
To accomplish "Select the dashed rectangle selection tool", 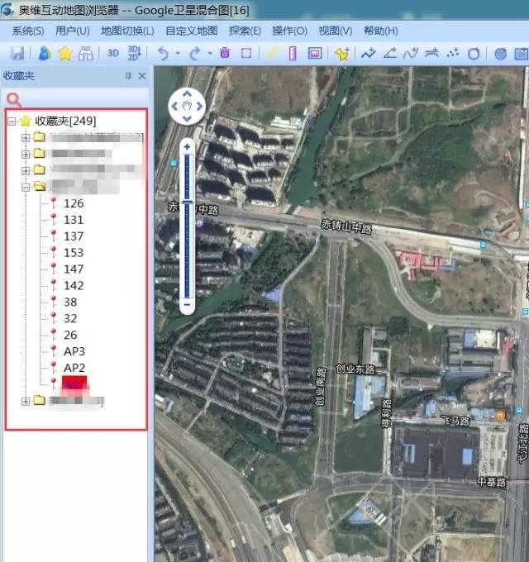I will 246,54.
